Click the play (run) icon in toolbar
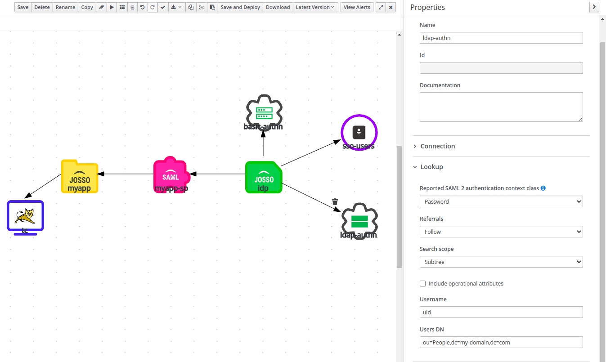 pyautogui.click(x=112, y=7)
